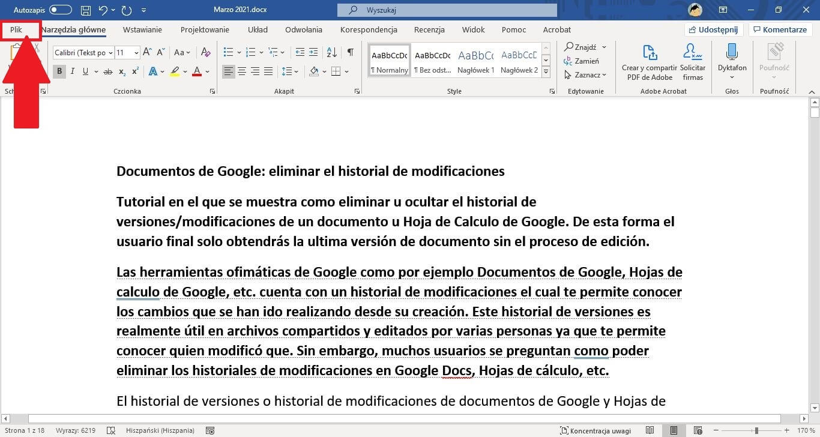Click the Dyktafon microphone button
The height and width of the screenshot is (437, 820).
tap(732, 61)
